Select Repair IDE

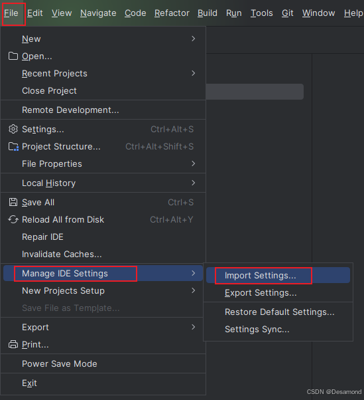pyautogui.click(x=103, y=237)
